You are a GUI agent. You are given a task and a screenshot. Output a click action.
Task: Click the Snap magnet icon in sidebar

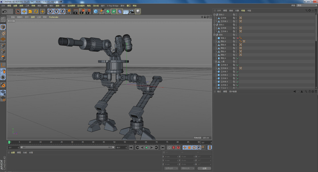tap(3, 85)
